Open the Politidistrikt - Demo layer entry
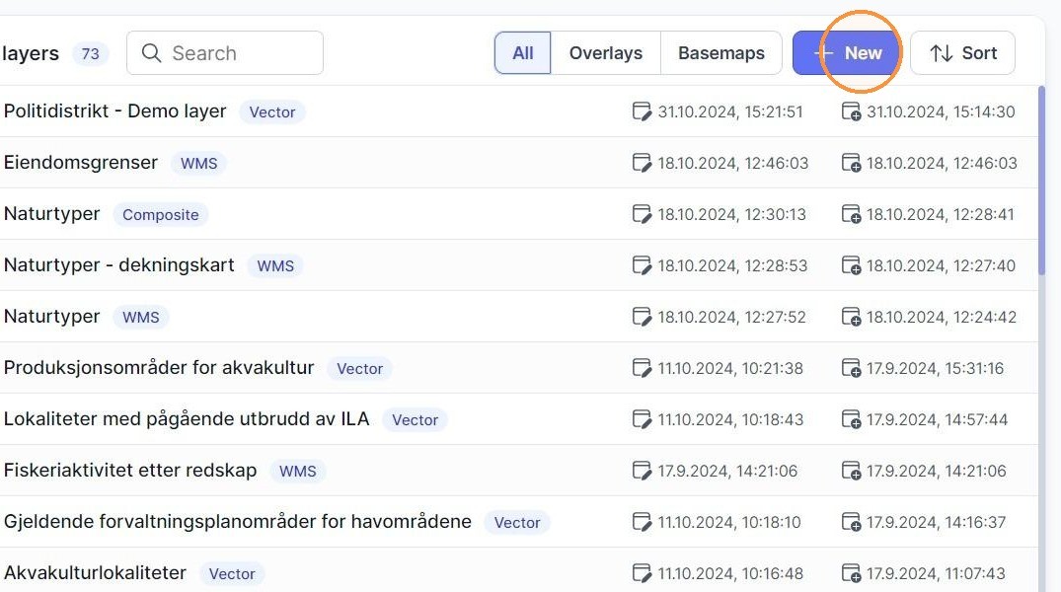Image resolution: width=1061 pixels, height=592 pixels. click(x=115, y=111)
